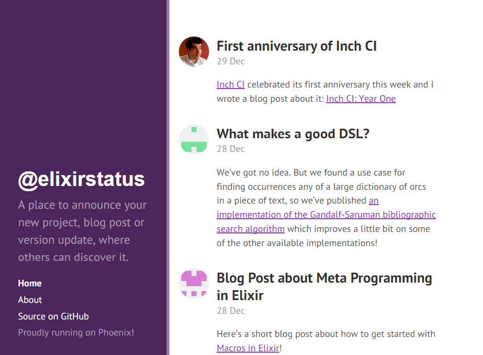Click the author photo beside Inch CI post
Viewport: 483px width, 355px height.
[x=194, y=52]
